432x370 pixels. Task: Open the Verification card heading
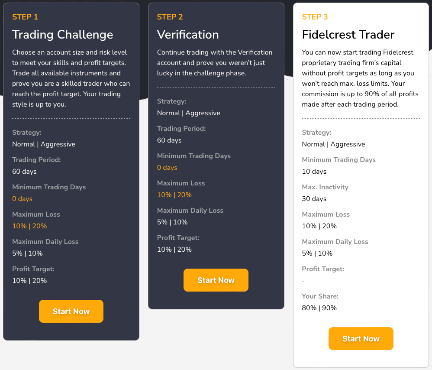click(188, 35)
